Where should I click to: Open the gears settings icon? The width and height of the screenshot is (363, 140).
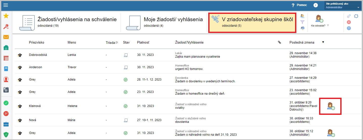(x=349, y=16)
